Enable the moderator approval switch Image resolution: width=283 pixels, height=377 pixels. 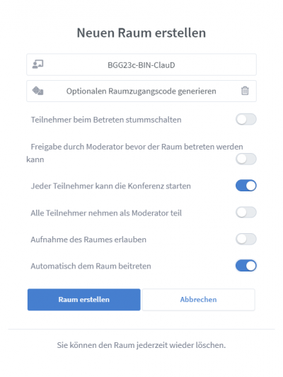(246, 159)
